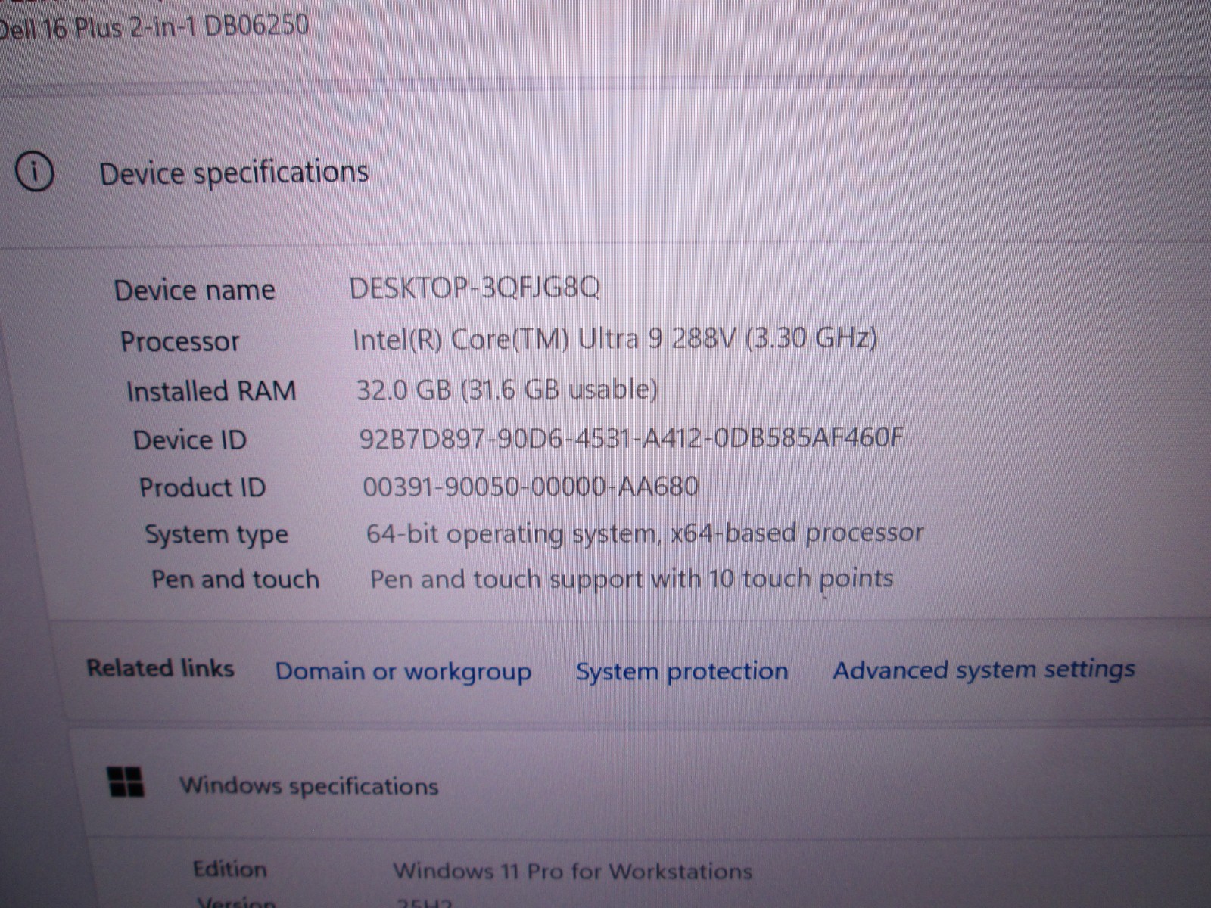Click the Device specifications info icon
The height and width of the screenshot is (908, 1211).
coord(35,173)
